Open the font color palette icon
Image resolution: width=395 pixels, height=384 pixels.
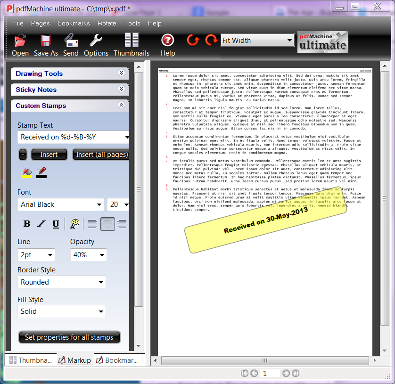[x=74, y=224]
